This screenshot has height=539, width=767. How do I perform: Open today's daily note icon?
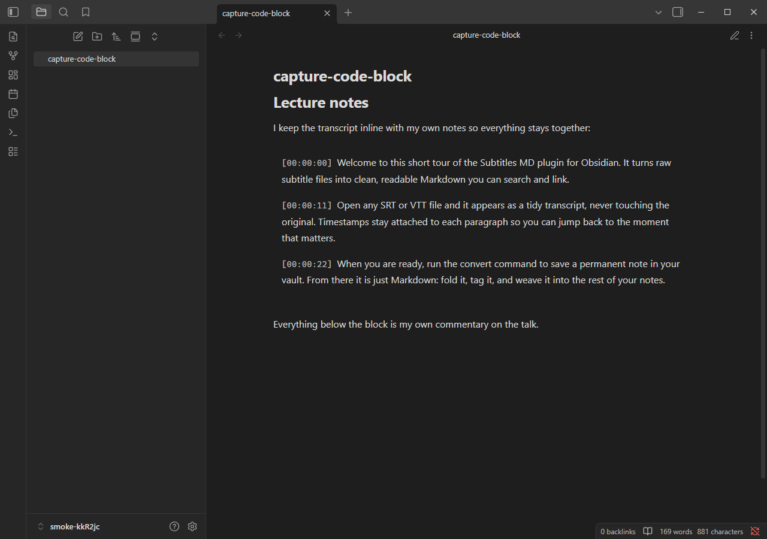coord(13,94)
